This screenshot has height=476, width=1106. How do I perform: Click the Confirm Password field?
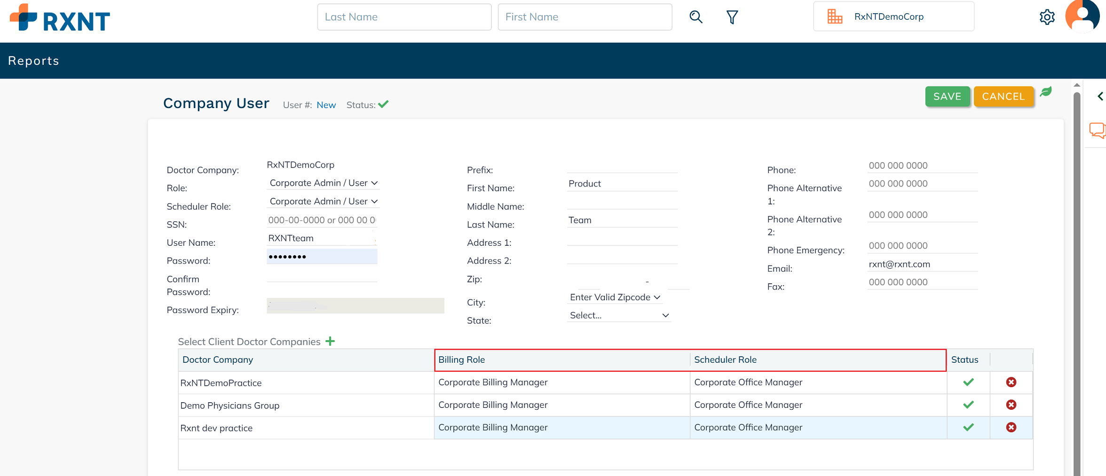click(x=322, y=275)
